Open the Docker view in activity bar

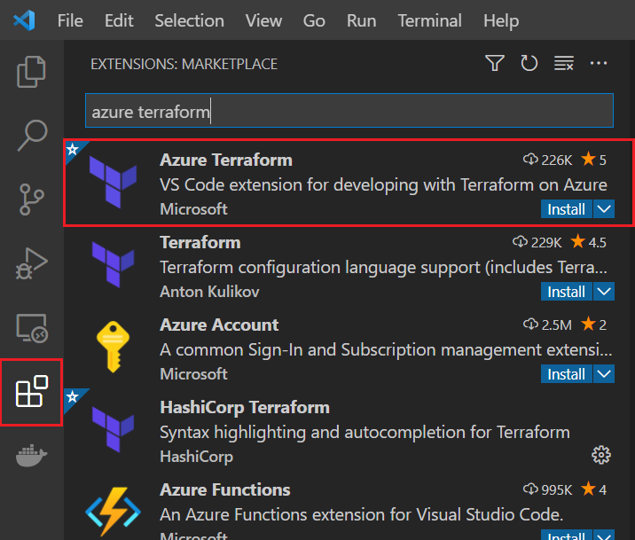(x=32, y=455)
